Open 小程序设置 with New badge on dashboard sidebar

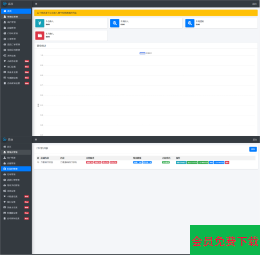click(x=13, y=61)
